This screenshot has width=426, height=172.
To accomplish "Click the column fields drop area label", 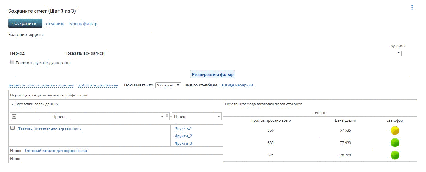I will click(264, 104).
